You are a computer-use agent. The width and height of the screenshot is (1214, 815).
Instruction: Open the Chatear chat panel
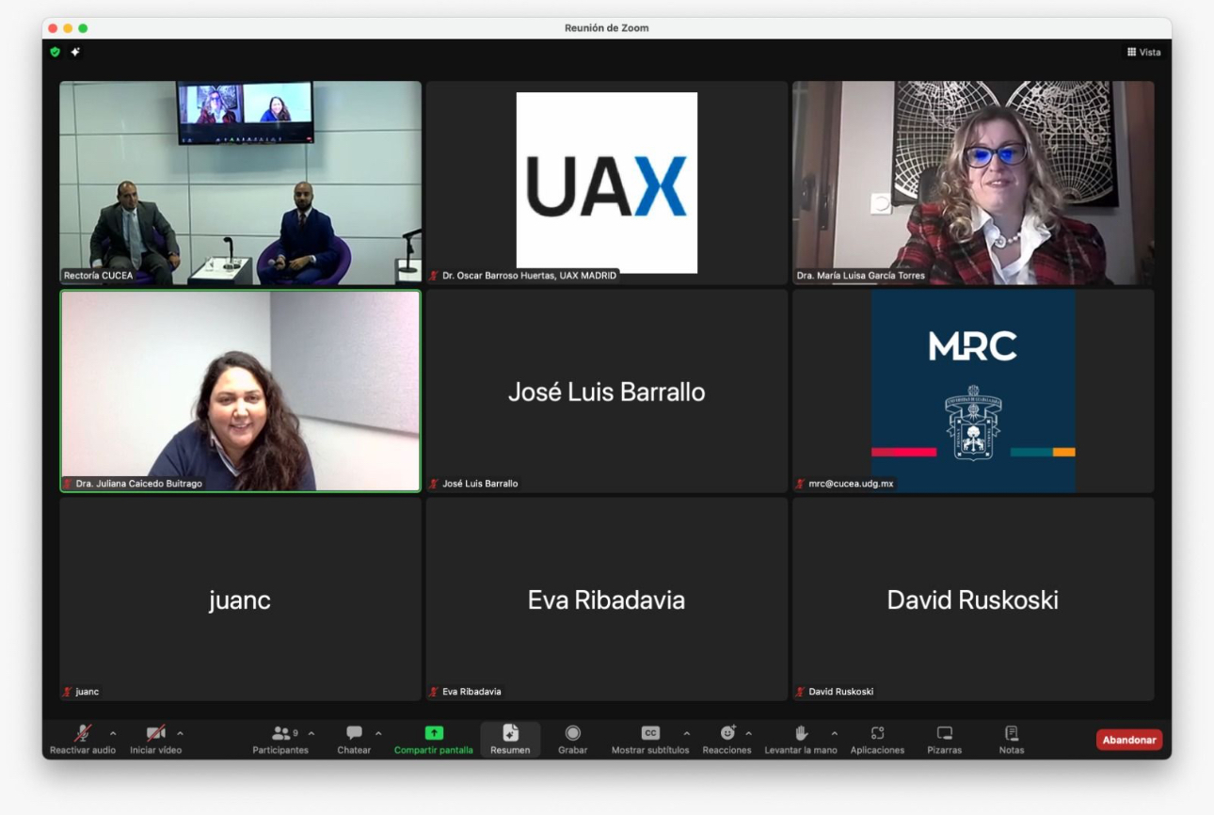pyautogui.click(x=354, y=740)
